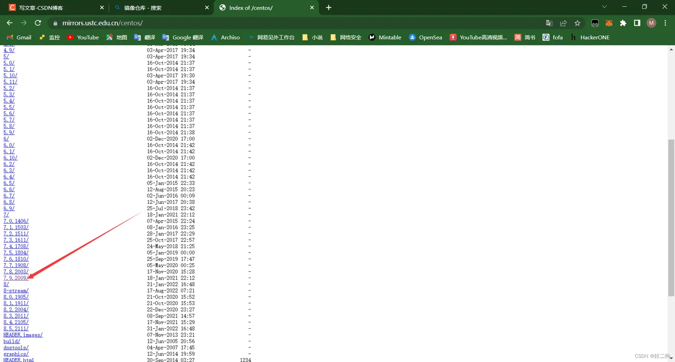Open the Mintable bookmark
675x362 pixels.
coord(385,37)
